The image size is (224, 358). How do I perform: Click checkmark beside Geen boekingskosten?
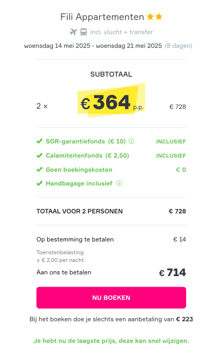pyautogui.click(x=39, y=170)
